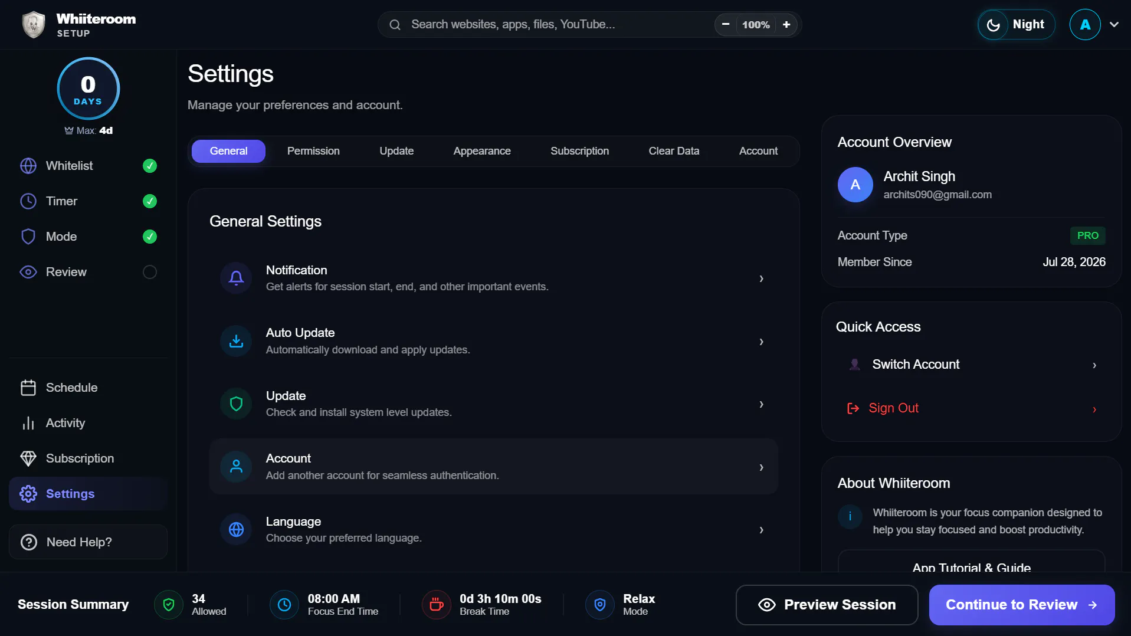Open Switch Account chevron
1131x636 pixels.
coord(1094,365)
